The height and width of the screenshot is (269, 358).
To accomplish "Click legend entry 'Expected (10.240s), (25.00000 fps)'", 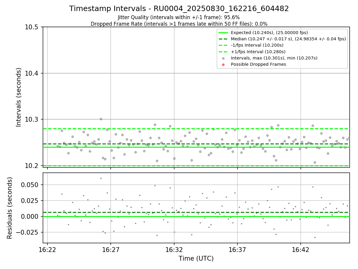I will point(269,33).
